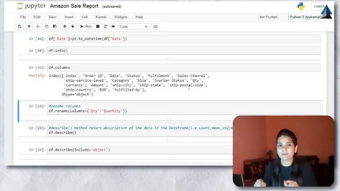Move selected cell up arrow
This screenshot has width=340, height=191.
(65, 27)
